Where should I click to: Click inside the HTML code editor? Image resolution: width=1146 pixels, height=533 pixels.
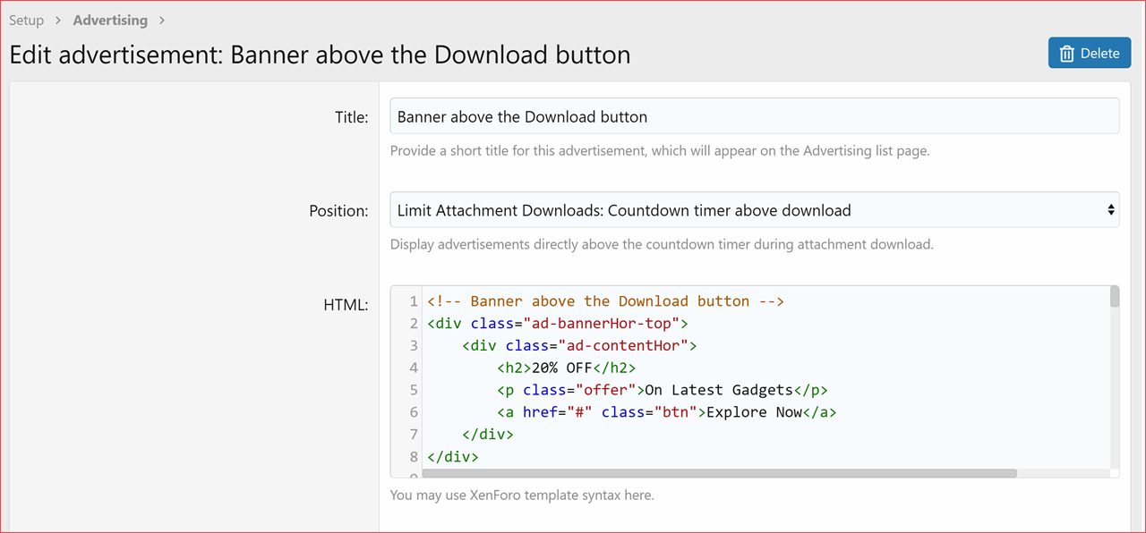coord(716,376)
